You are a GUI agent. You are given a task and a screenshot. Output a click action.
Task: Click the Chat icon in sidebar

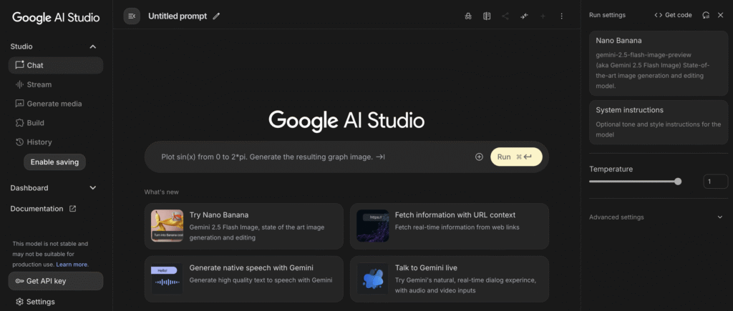[19, 65]
